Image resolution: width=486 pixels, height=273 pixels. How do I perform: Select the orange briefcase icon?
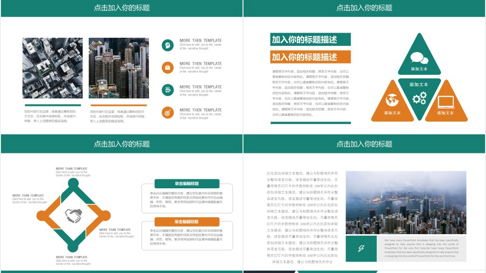[168, 68]
